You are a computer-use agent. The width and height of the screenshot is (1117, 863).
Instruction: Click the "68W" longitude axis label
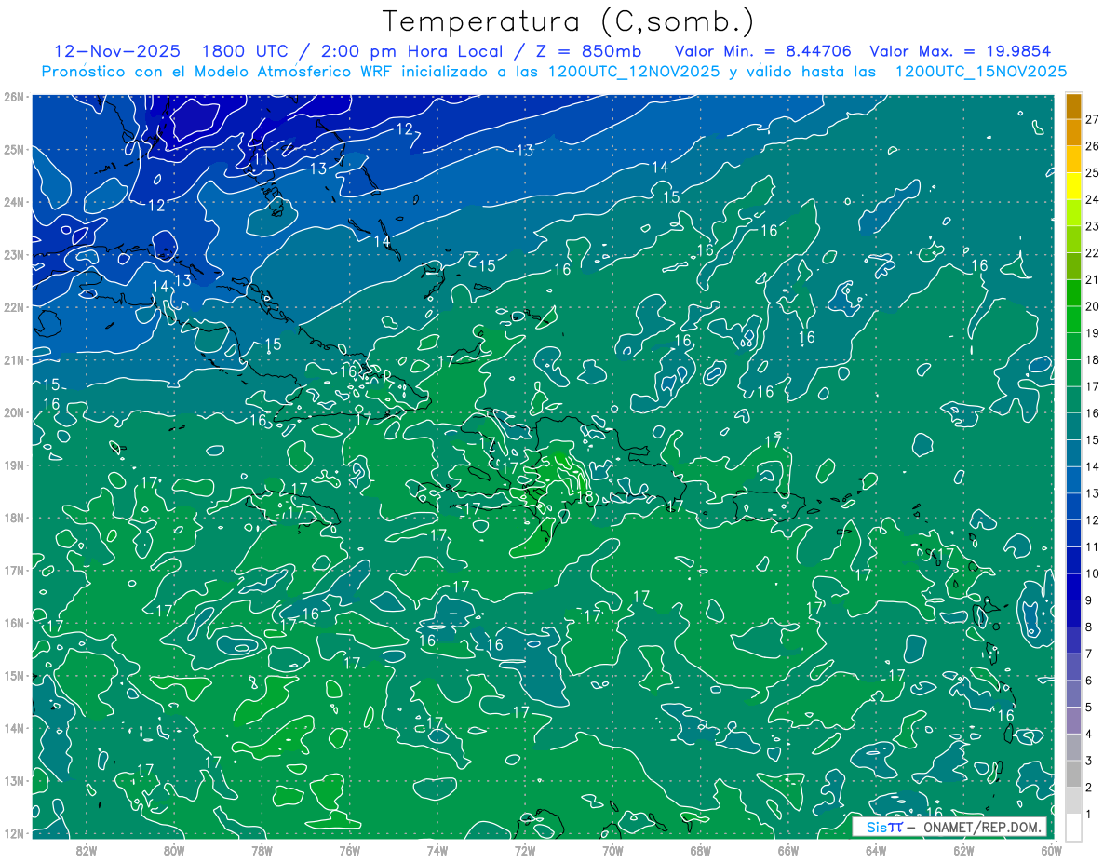pyautogui.click(x=701, y=850)
